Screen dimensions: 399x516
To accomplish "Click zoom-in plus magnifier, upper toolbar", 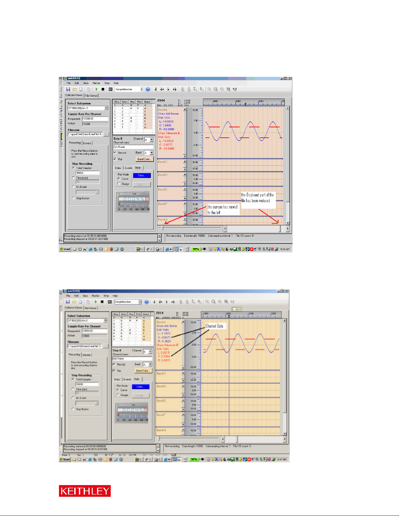I will pyautogui.click(x=209, y=89).
